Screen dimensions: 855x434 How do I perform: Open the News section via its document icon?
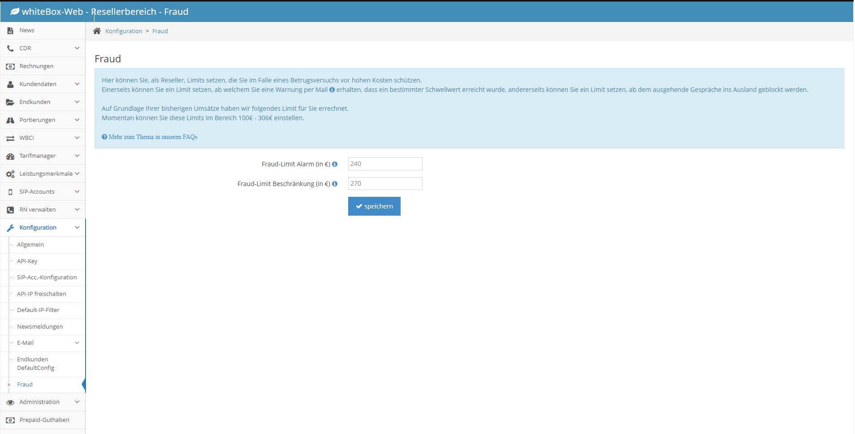[10, 30]
